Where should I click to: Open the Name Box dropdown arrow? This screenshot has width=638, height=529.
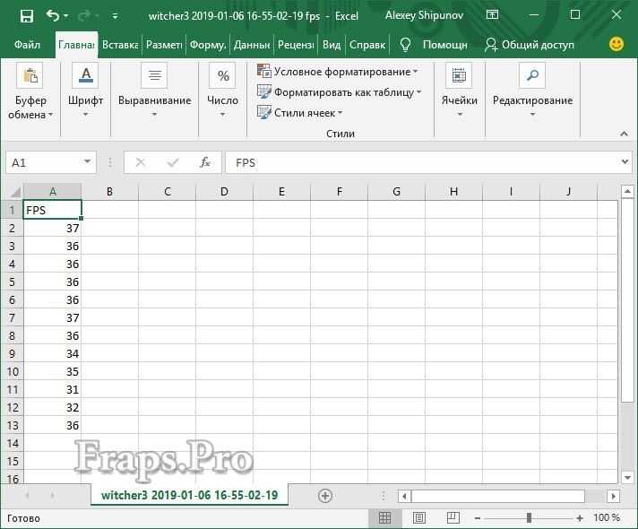(x=87, y=162)
